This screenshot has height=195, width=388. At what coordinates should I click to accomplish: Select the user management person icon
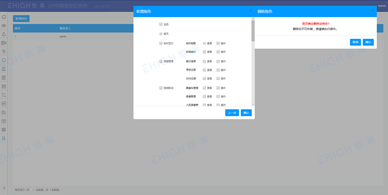4,138
